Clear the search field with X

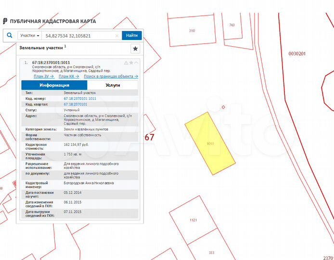coord(117,36)
